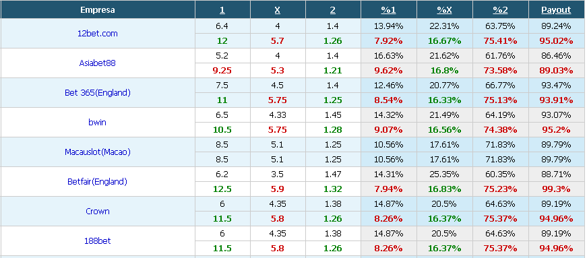Open the 12bet.com bookmaker link

point(97,33)
